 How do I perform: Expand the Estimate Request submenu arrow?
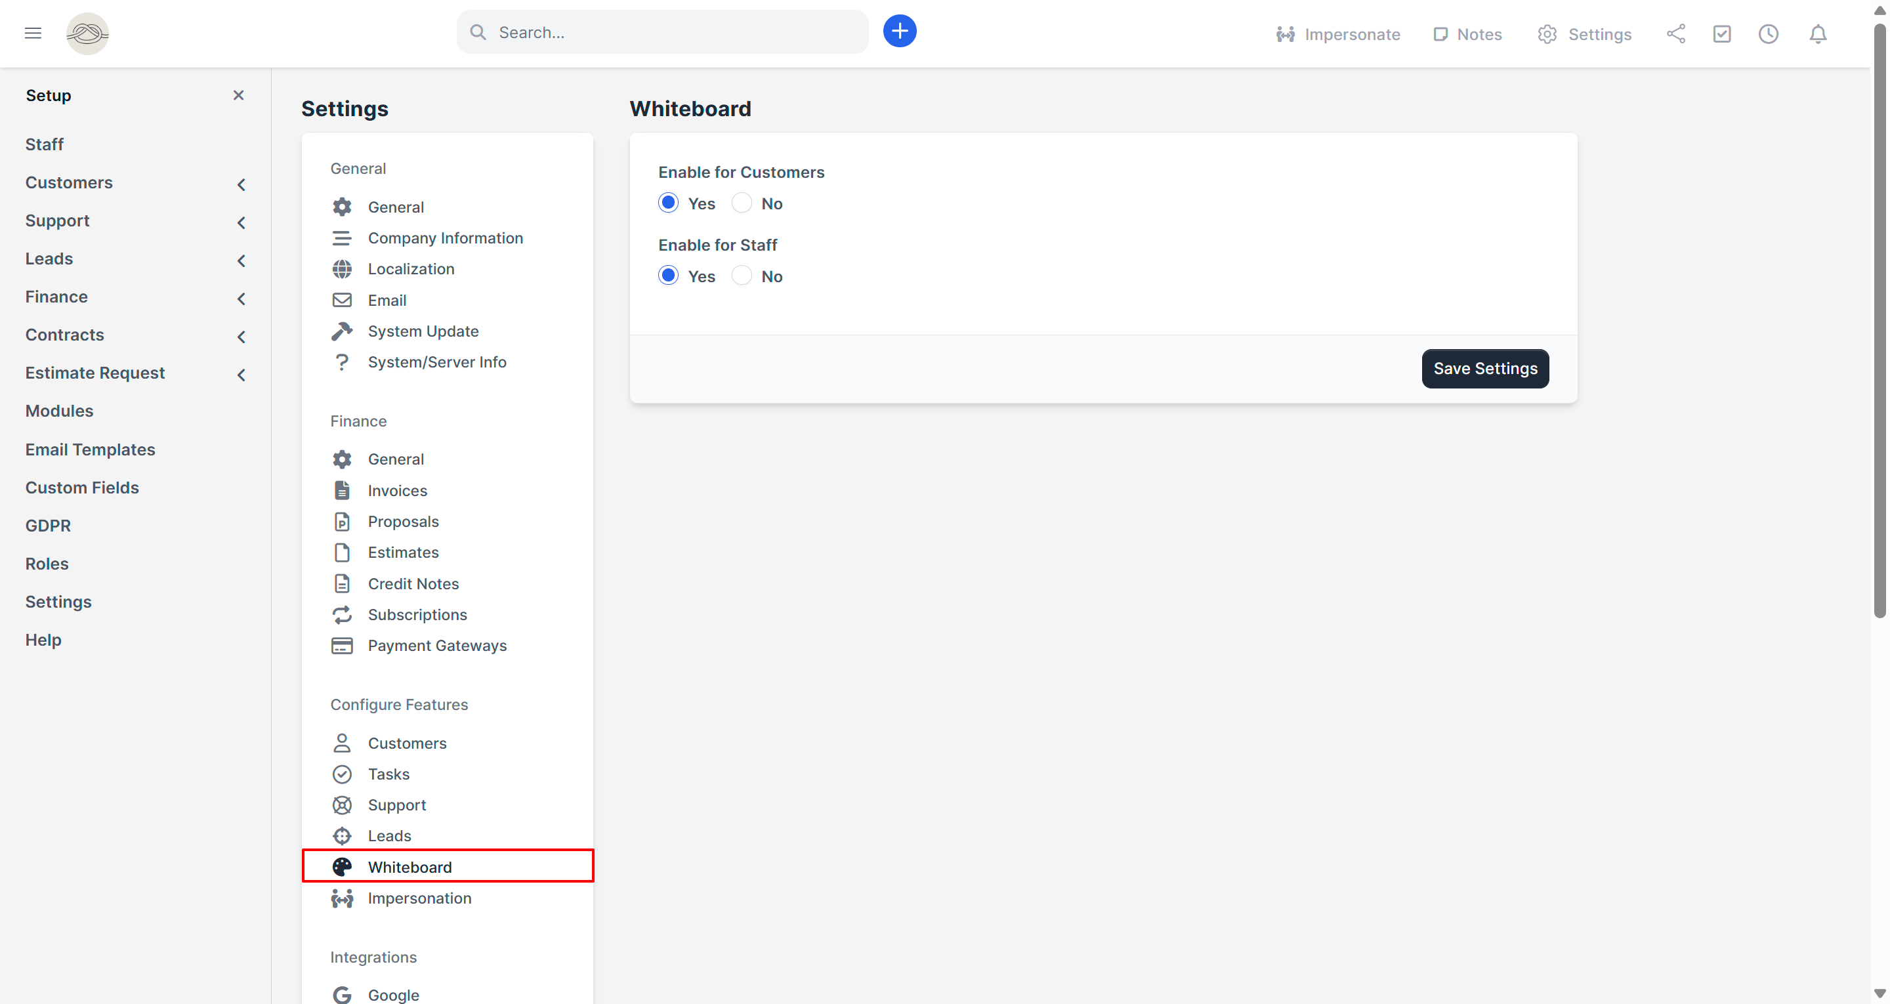pos(241,374)
